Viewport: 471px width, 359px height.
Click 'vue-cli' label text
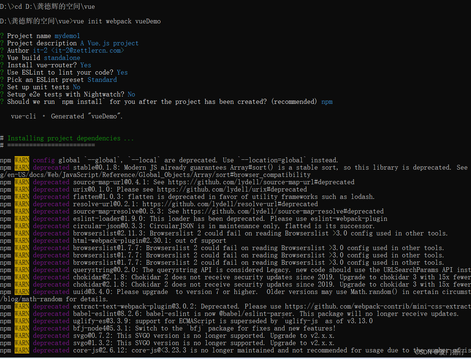click(x=24, y=116)
